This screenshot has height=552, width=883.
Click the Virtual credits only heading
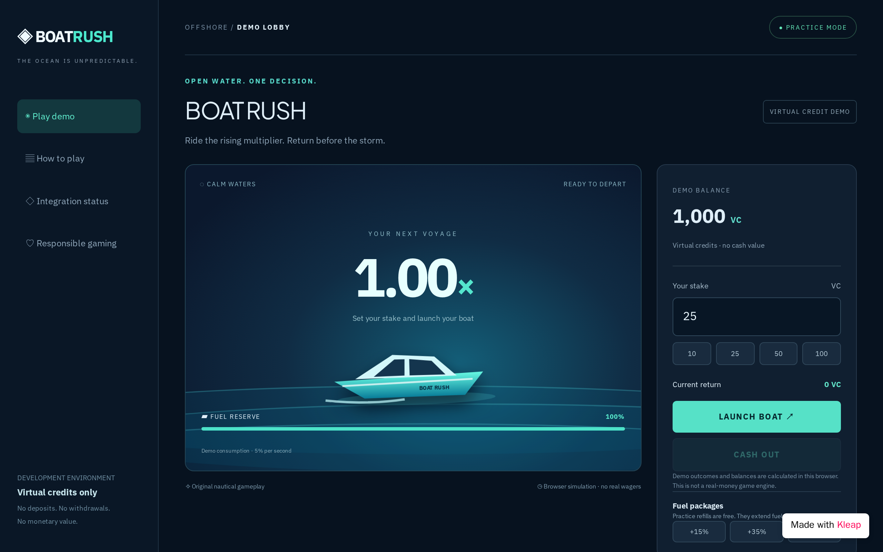coord(57,492)
